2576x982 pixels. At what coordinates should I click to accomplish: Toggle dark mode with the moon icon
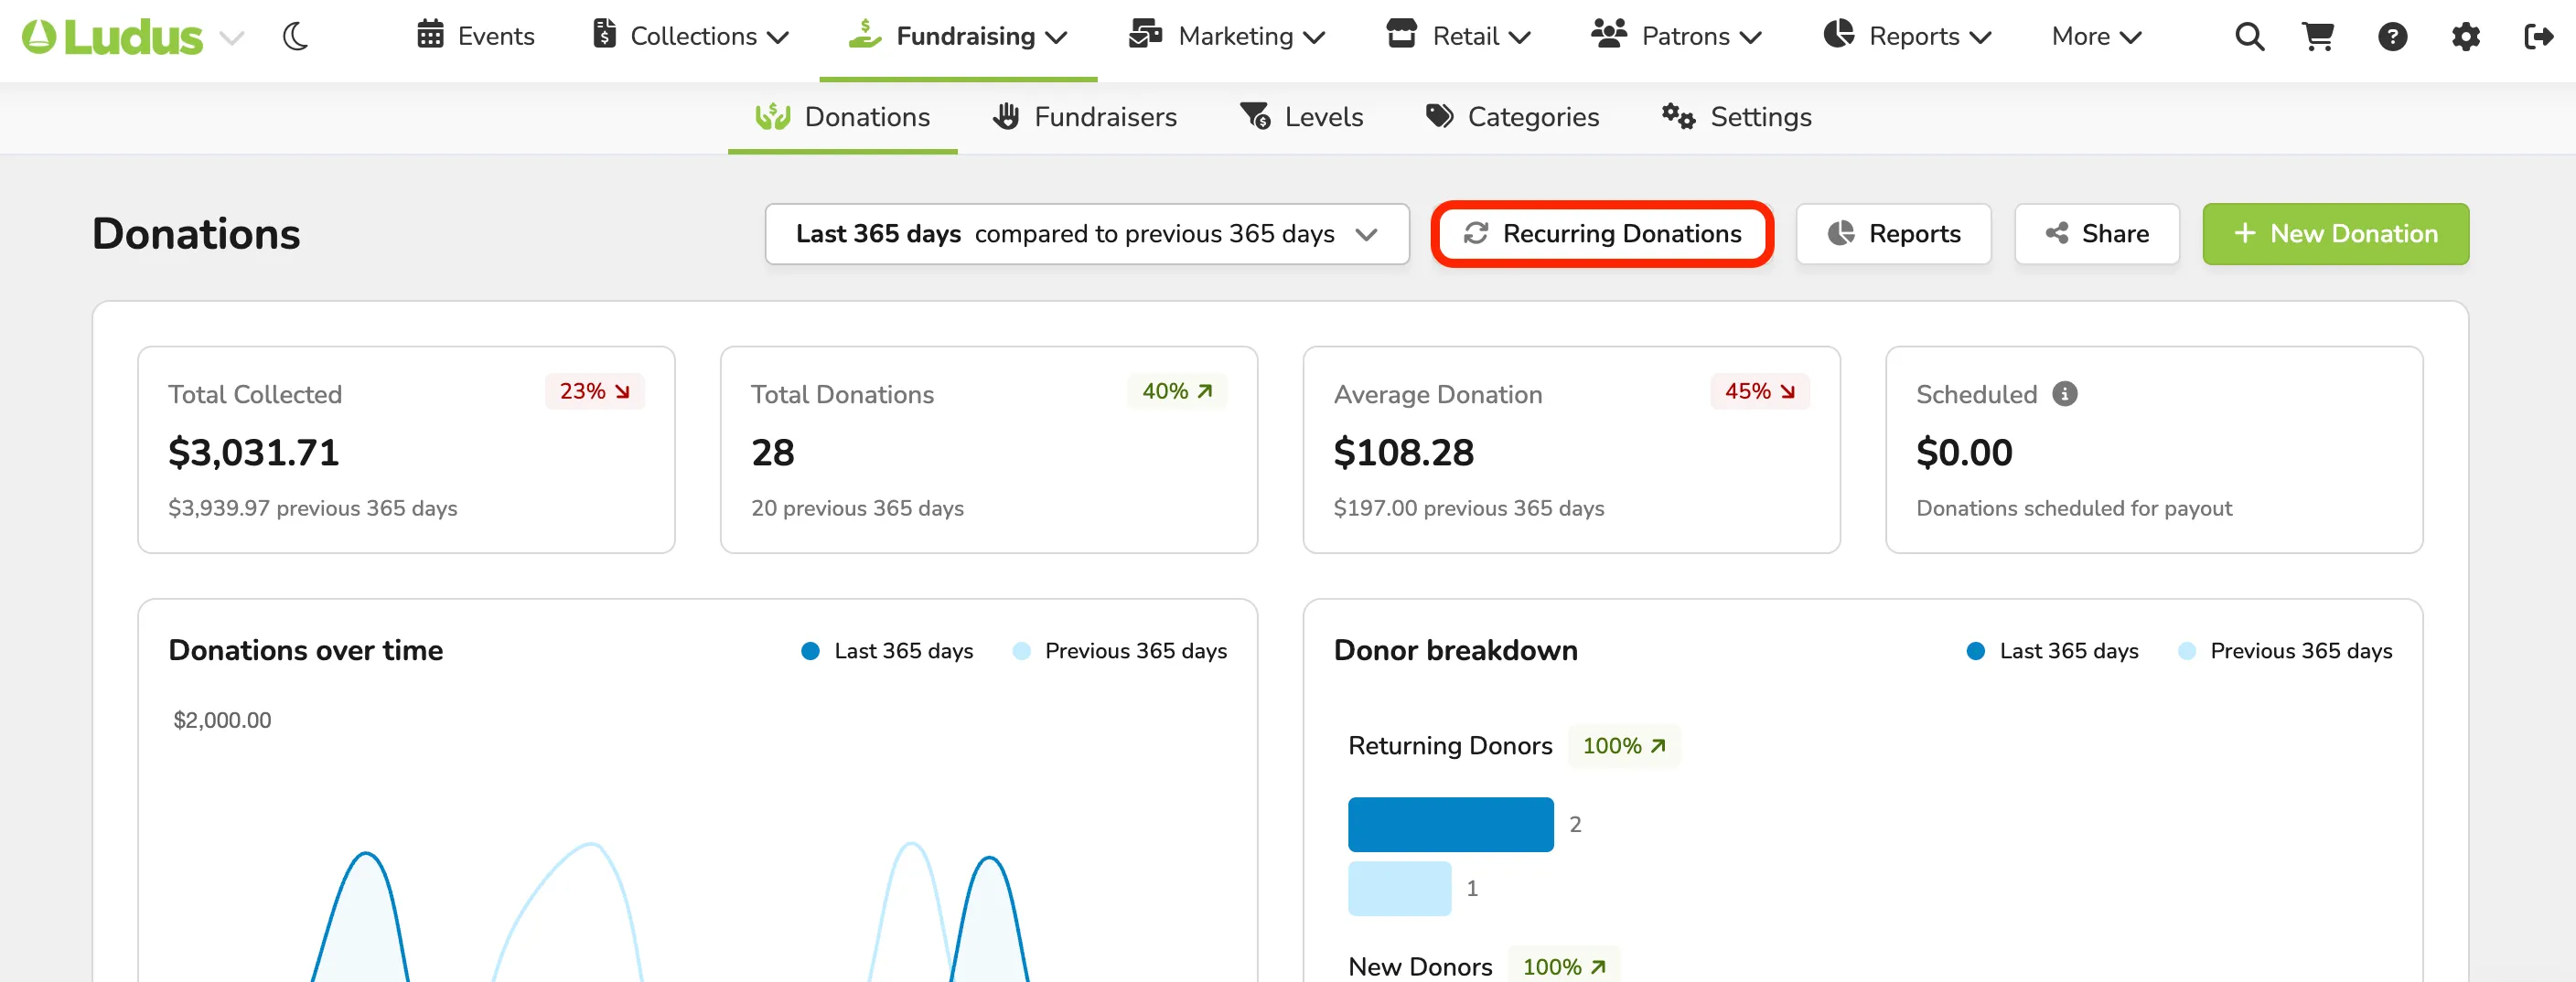[295, 37]
